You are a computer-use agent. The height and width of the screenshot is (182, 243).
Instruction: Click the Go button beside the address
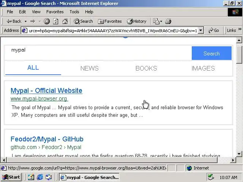tap(213, 30)
